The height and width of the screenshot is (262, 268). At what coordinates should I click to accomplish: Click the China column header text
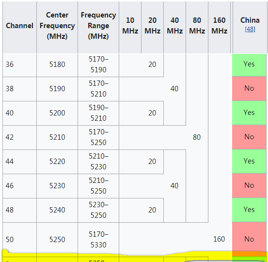tap(250, 20)
